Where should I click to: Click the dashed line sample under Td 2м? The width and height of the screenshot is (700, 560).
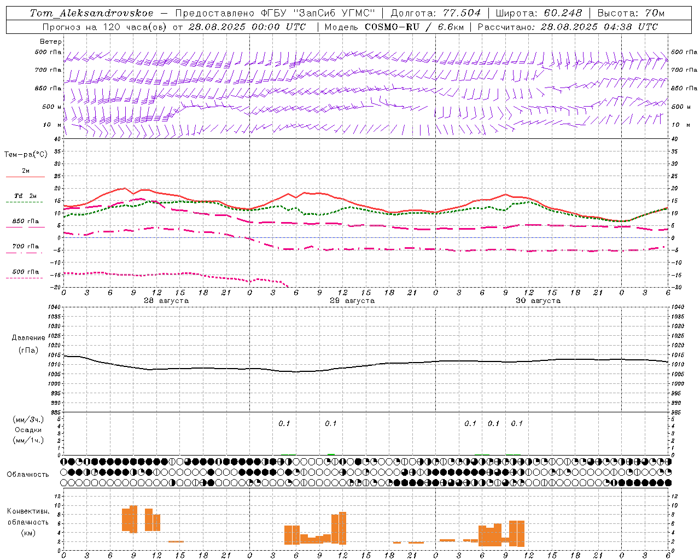point(24,202)
